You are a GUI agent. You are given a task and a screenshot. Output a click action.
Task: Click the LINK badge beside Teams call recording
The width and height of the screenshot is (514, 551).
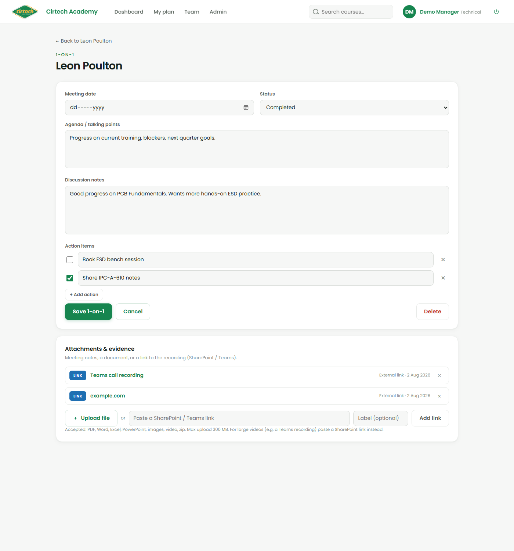78,375
